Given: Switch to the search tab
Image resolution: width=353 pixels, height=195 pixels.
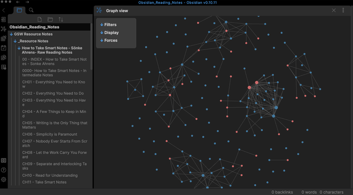Looking at the screenshot, I should coord(31,10).
